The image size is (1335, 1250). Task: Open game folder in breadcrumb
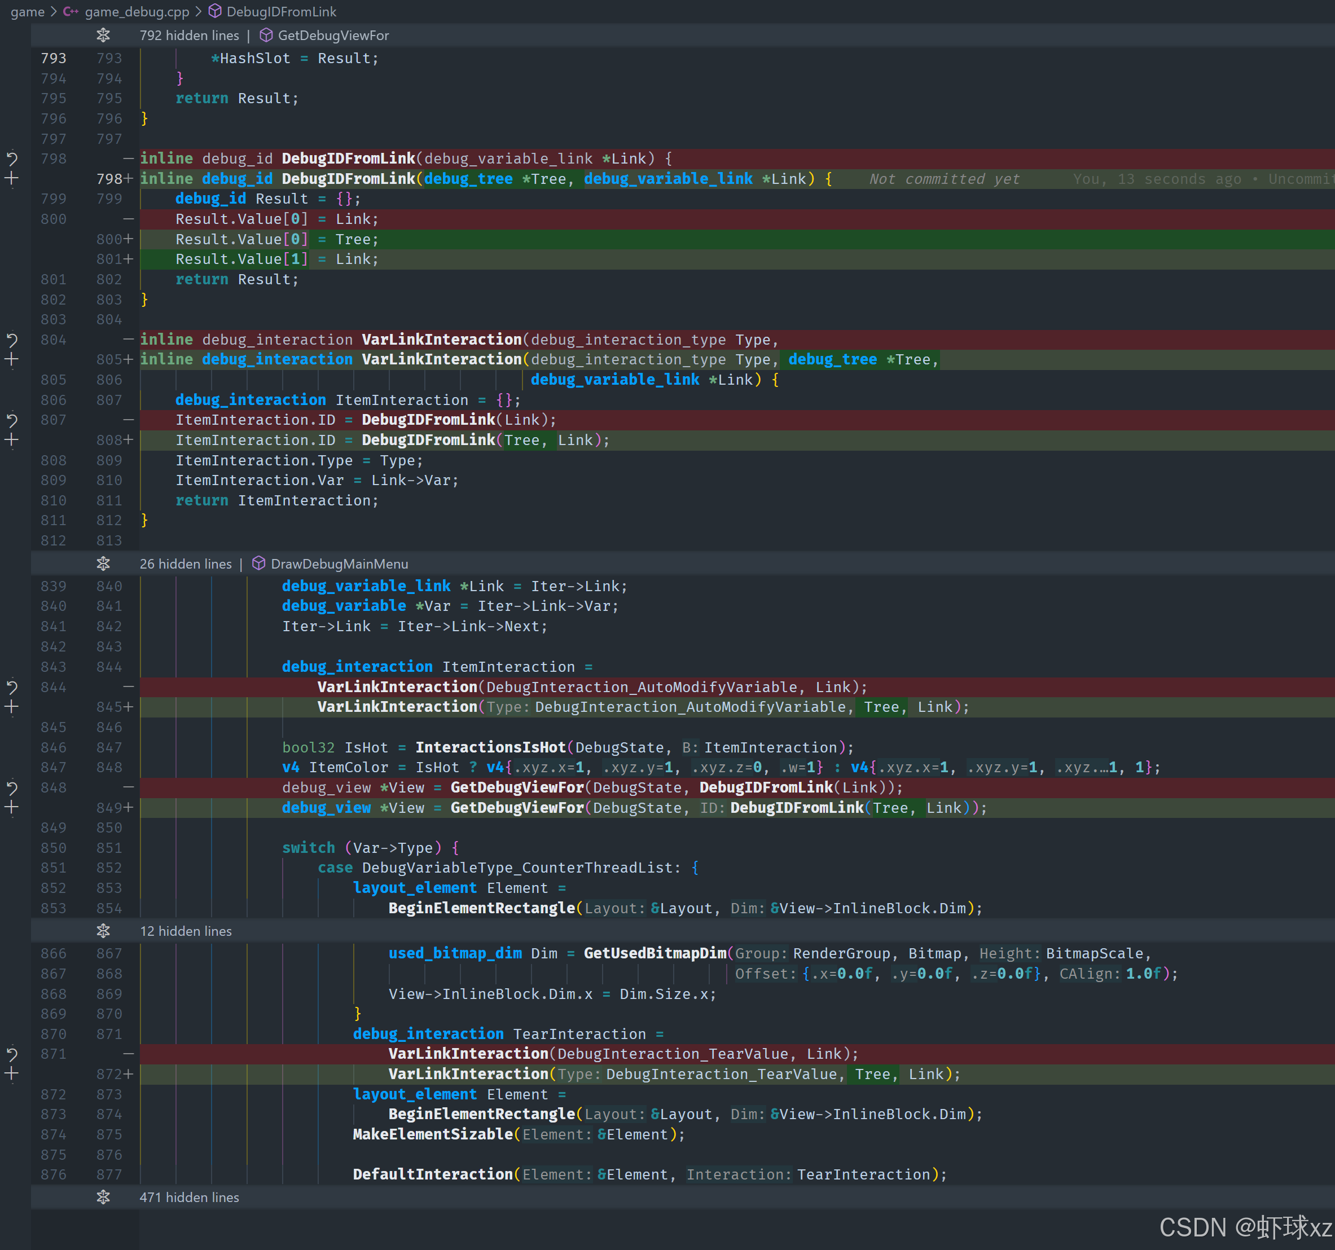(x=27, y=11)
